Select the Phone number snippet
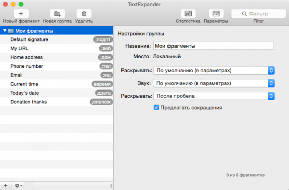 tap(56, 66)
